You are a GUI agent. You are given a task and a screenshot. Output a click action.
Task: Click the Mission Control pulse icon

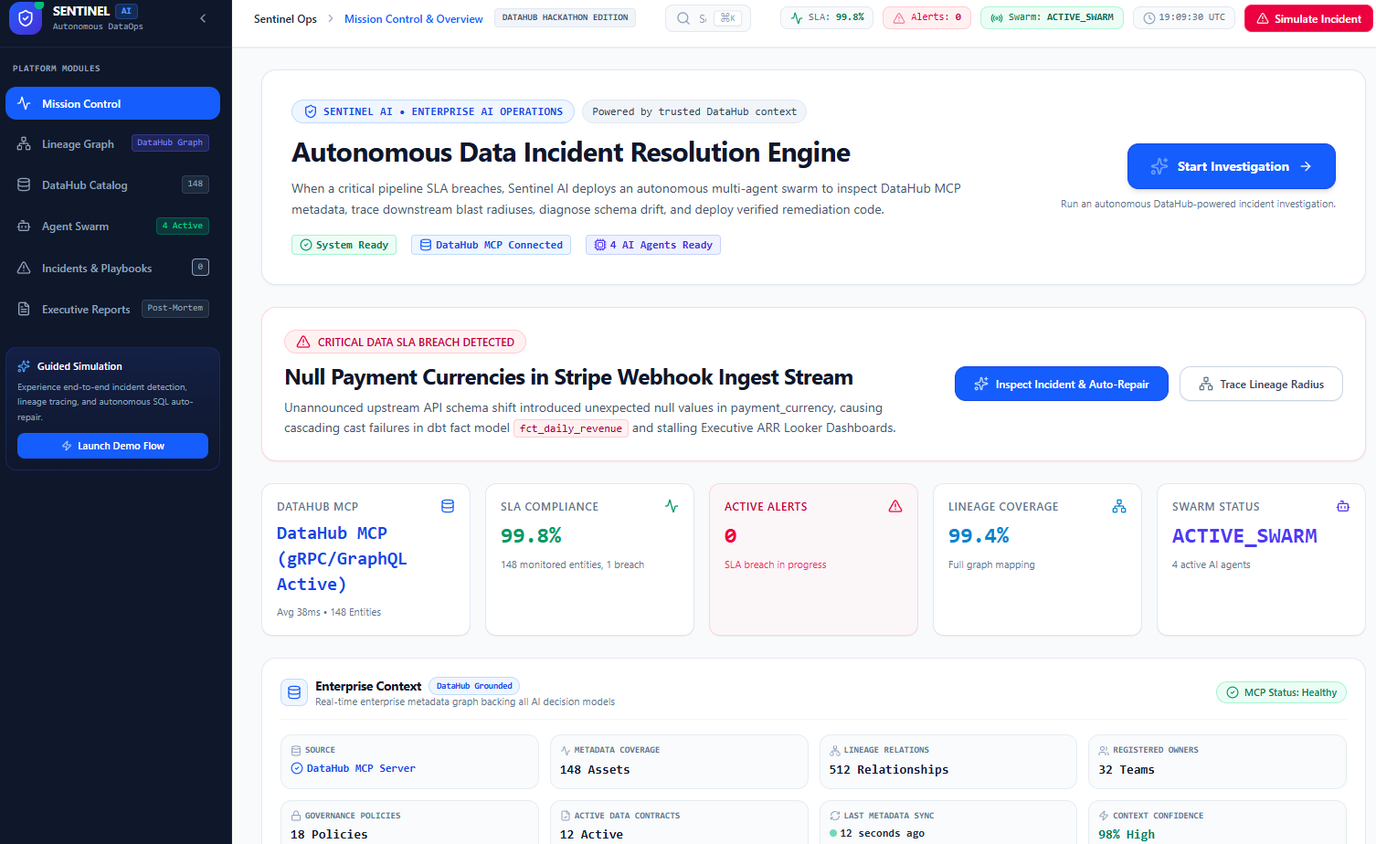pos(24,103)
